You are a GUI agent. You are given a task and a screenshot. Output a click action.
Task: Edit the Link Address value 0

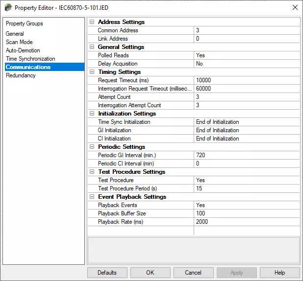pos(247,39)
